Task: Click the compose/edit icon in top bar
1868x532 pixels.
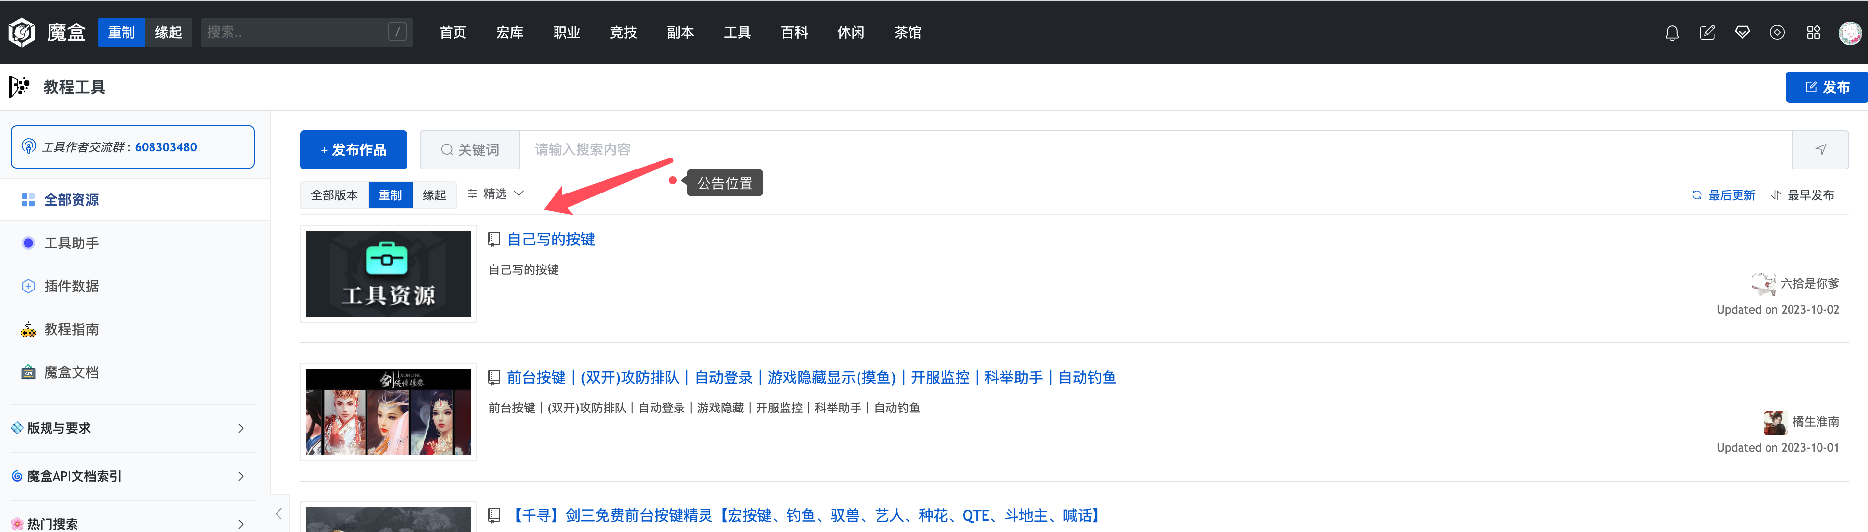Action: pos(1708,33)
